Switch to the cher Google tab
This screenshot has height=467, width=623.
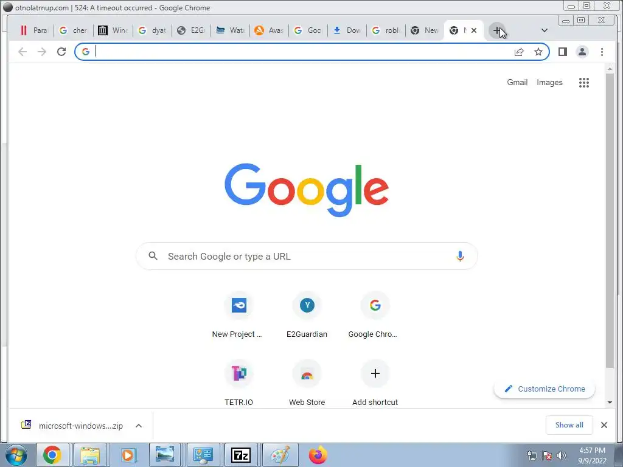74,30
